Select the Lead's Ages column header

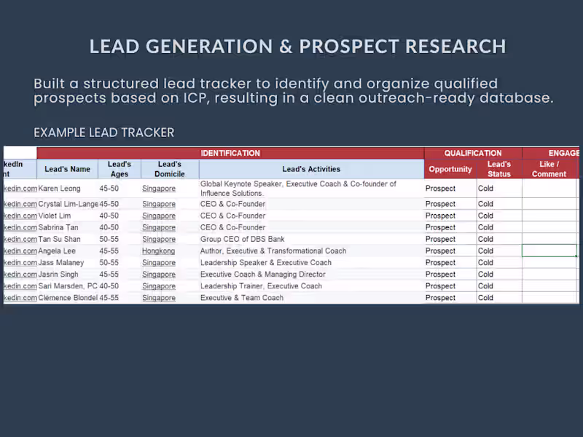pyautogui.click(x=120, y=169)
